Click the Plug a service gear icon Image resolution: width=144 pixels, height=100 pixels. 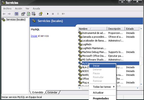click(80, 82)
